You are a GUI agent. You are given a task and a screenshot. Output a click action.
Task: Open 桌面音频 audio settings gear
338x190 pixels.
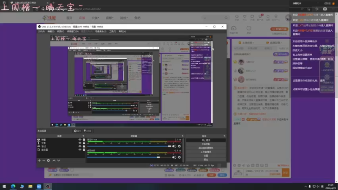pyautogui.click(x=179, y=157)
